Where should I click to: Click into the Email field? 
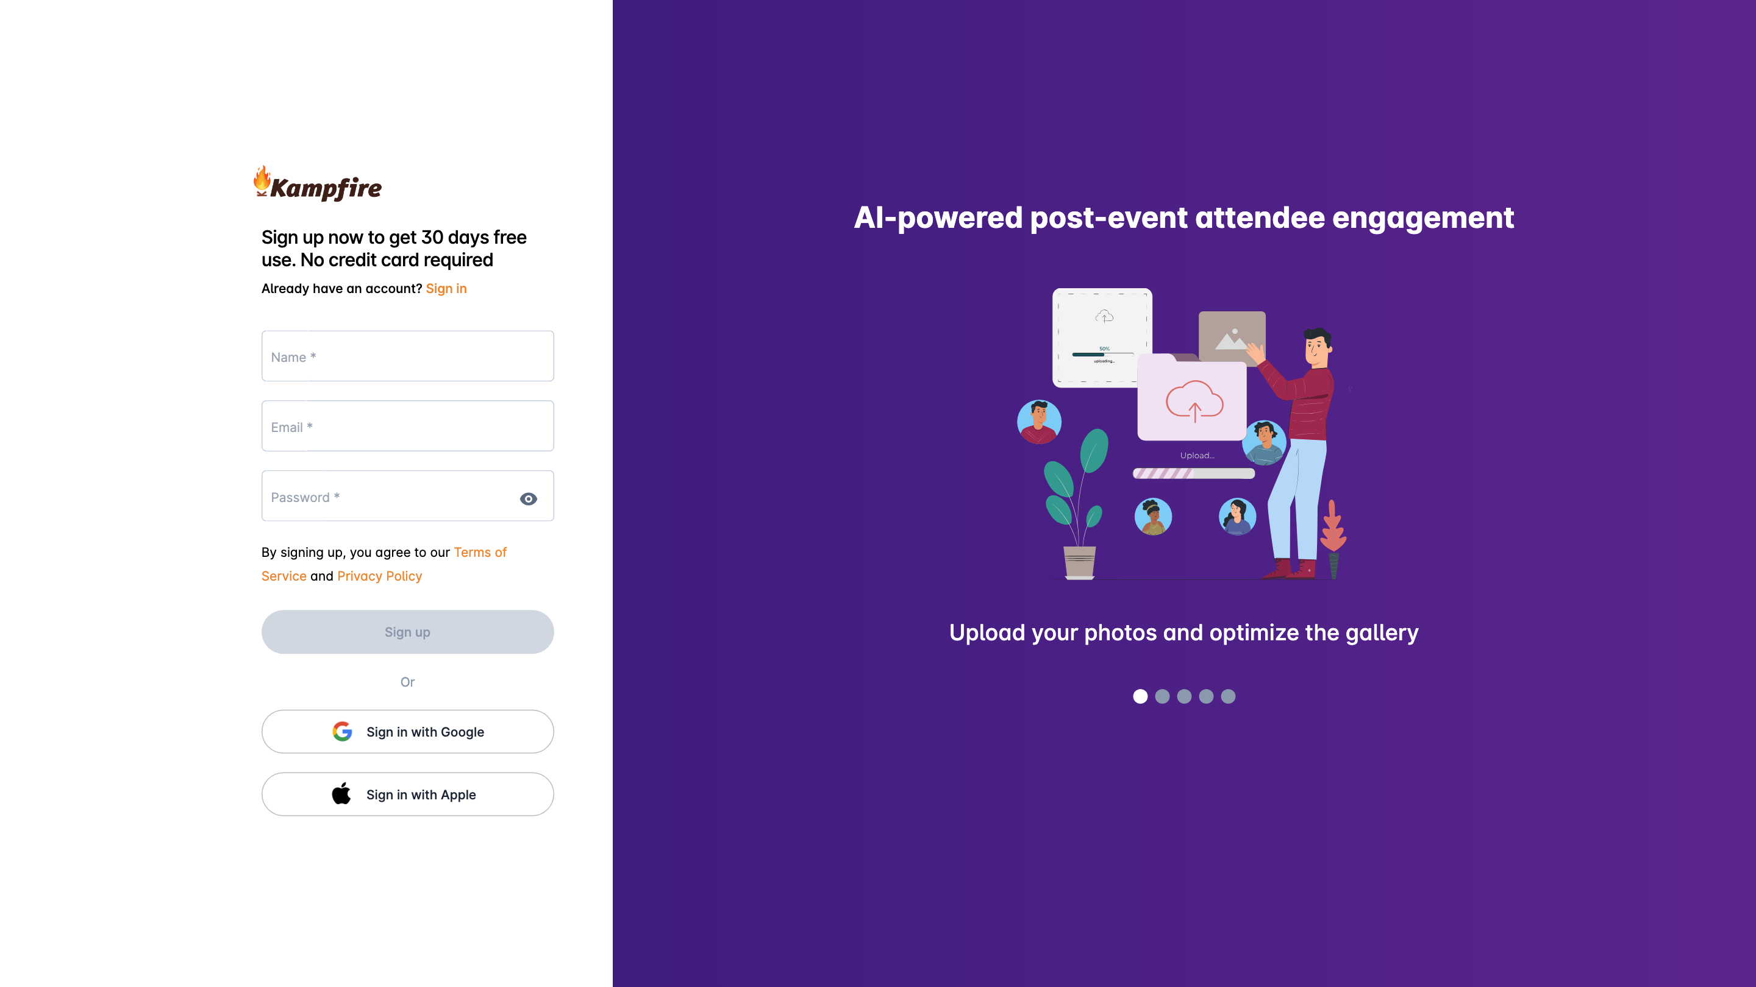click(x=408, y=426)
